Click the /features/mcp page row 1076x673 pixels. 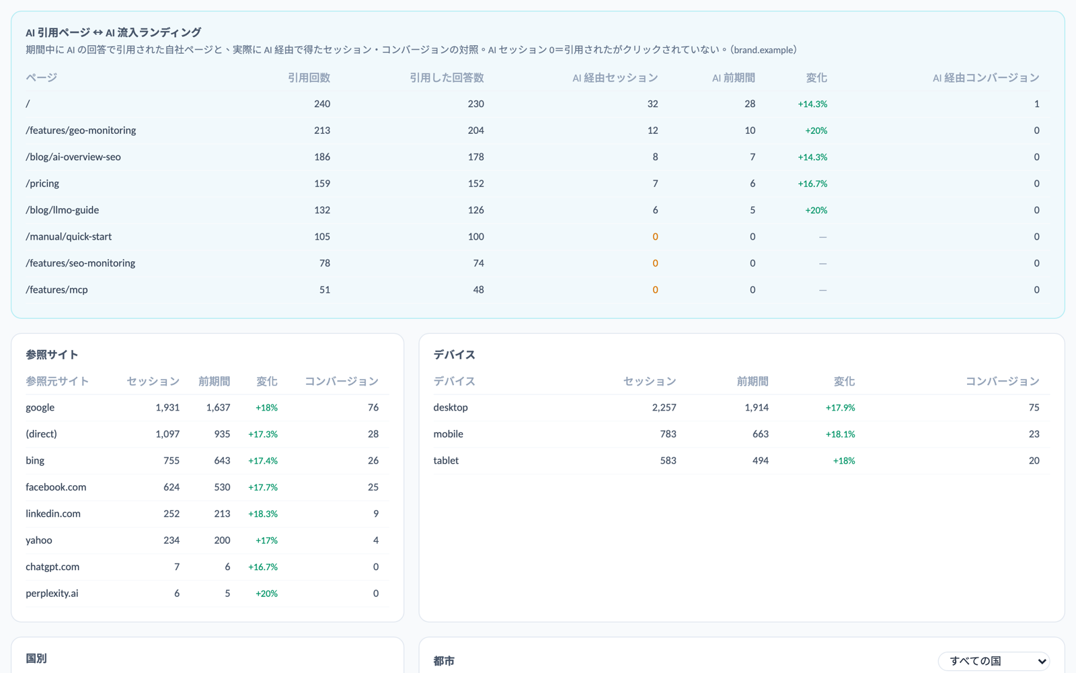[537, 290]
